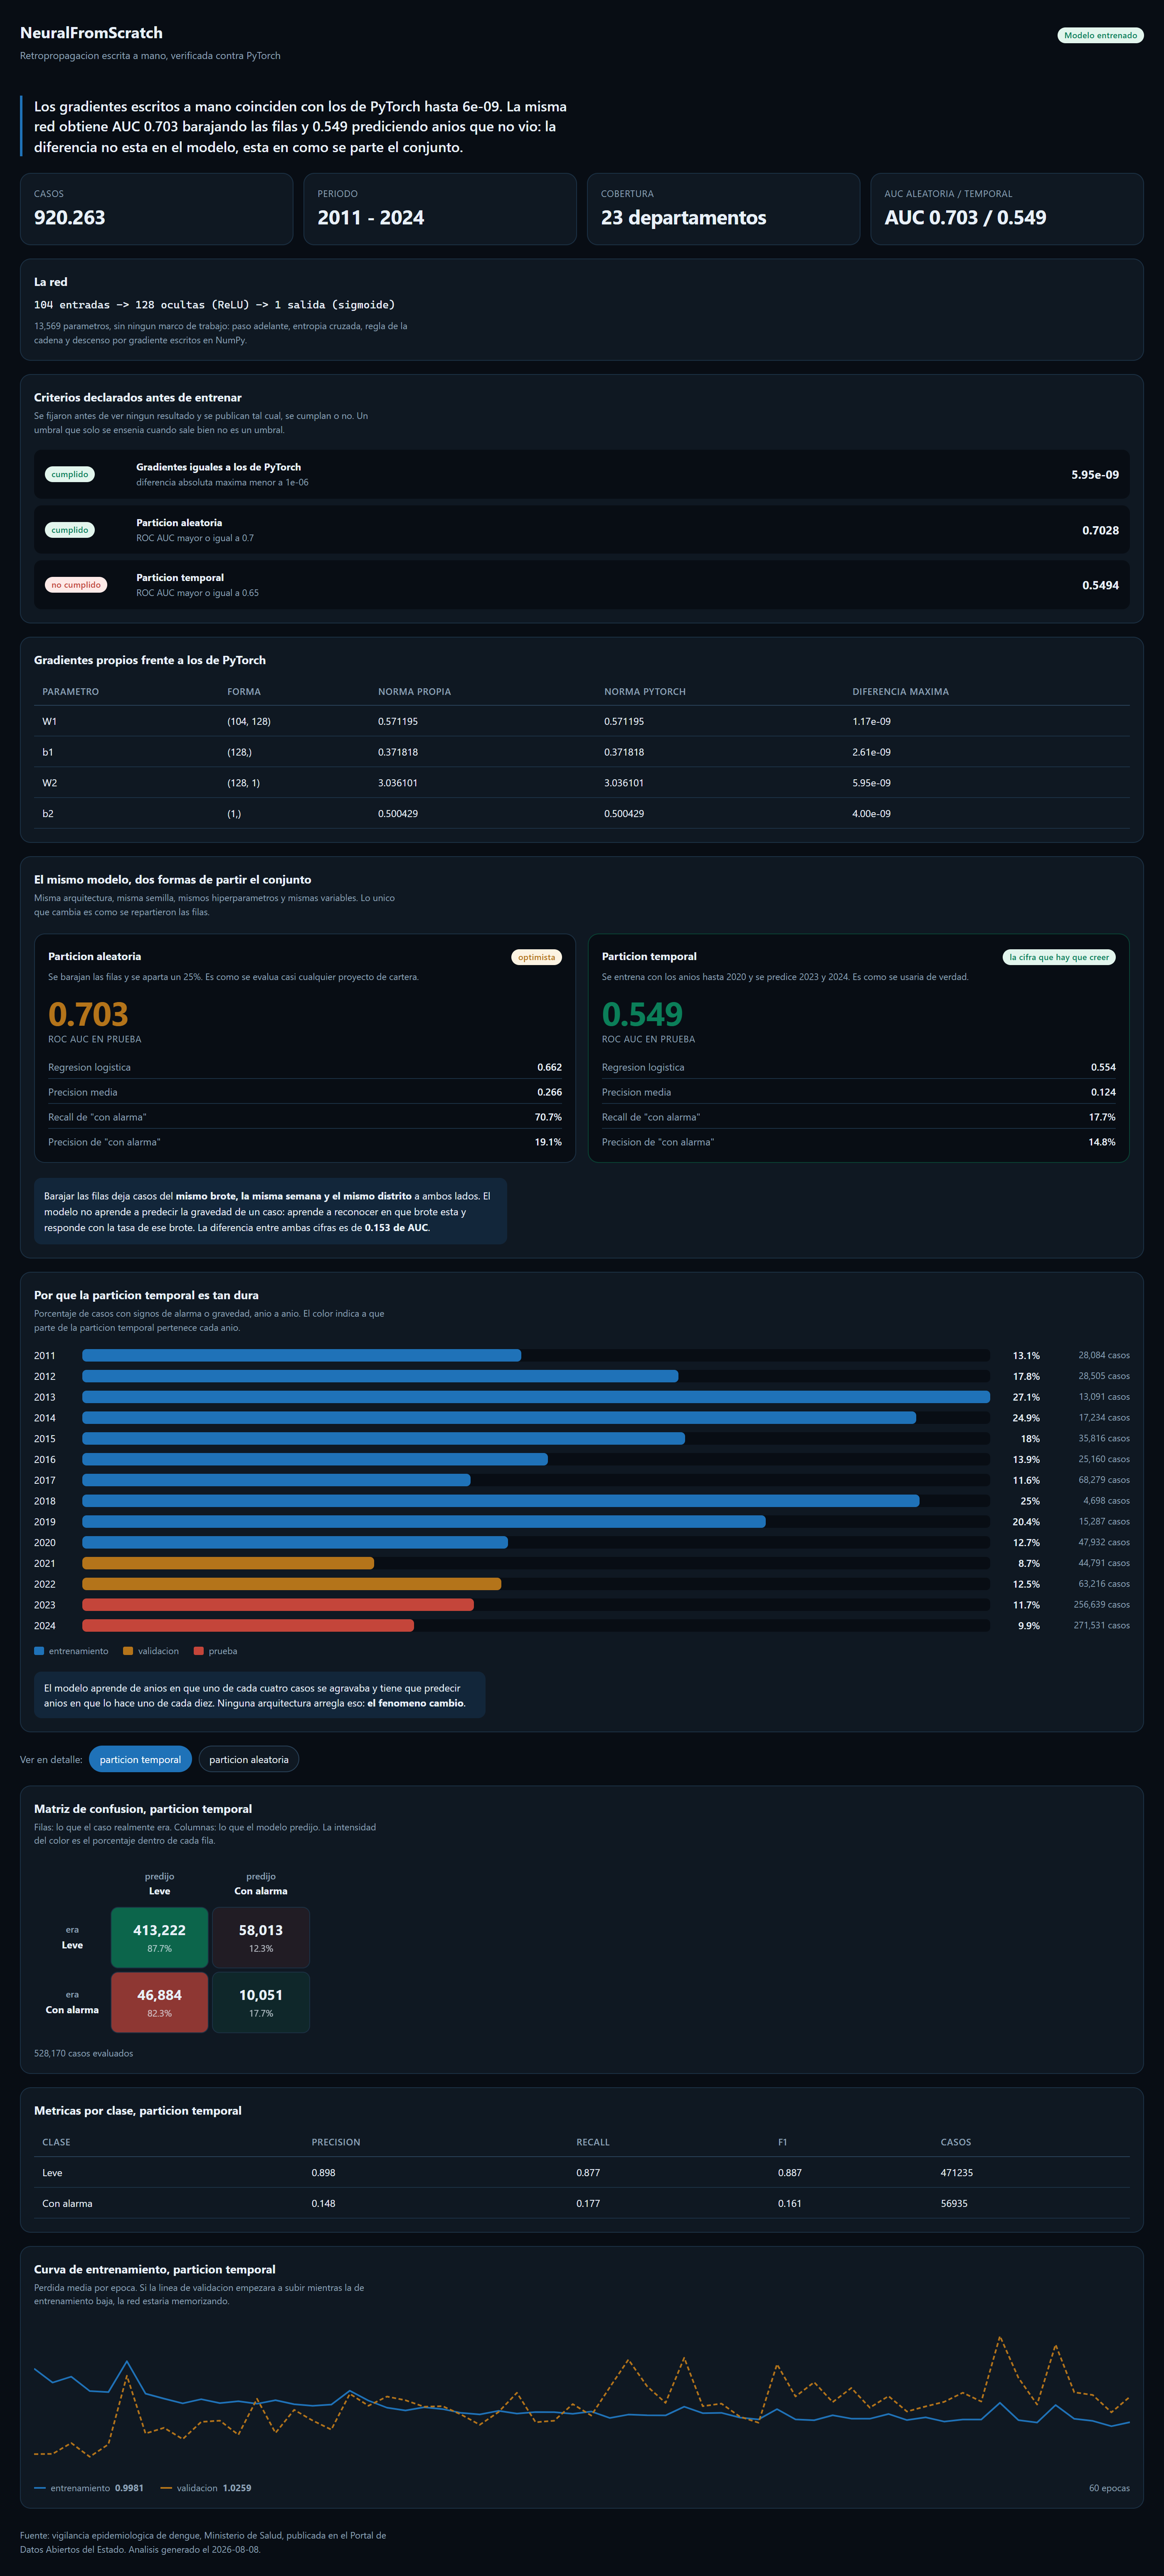Click the recall value "70.7%"
1164x2576 pixels.
click(x=548, y=1117)
